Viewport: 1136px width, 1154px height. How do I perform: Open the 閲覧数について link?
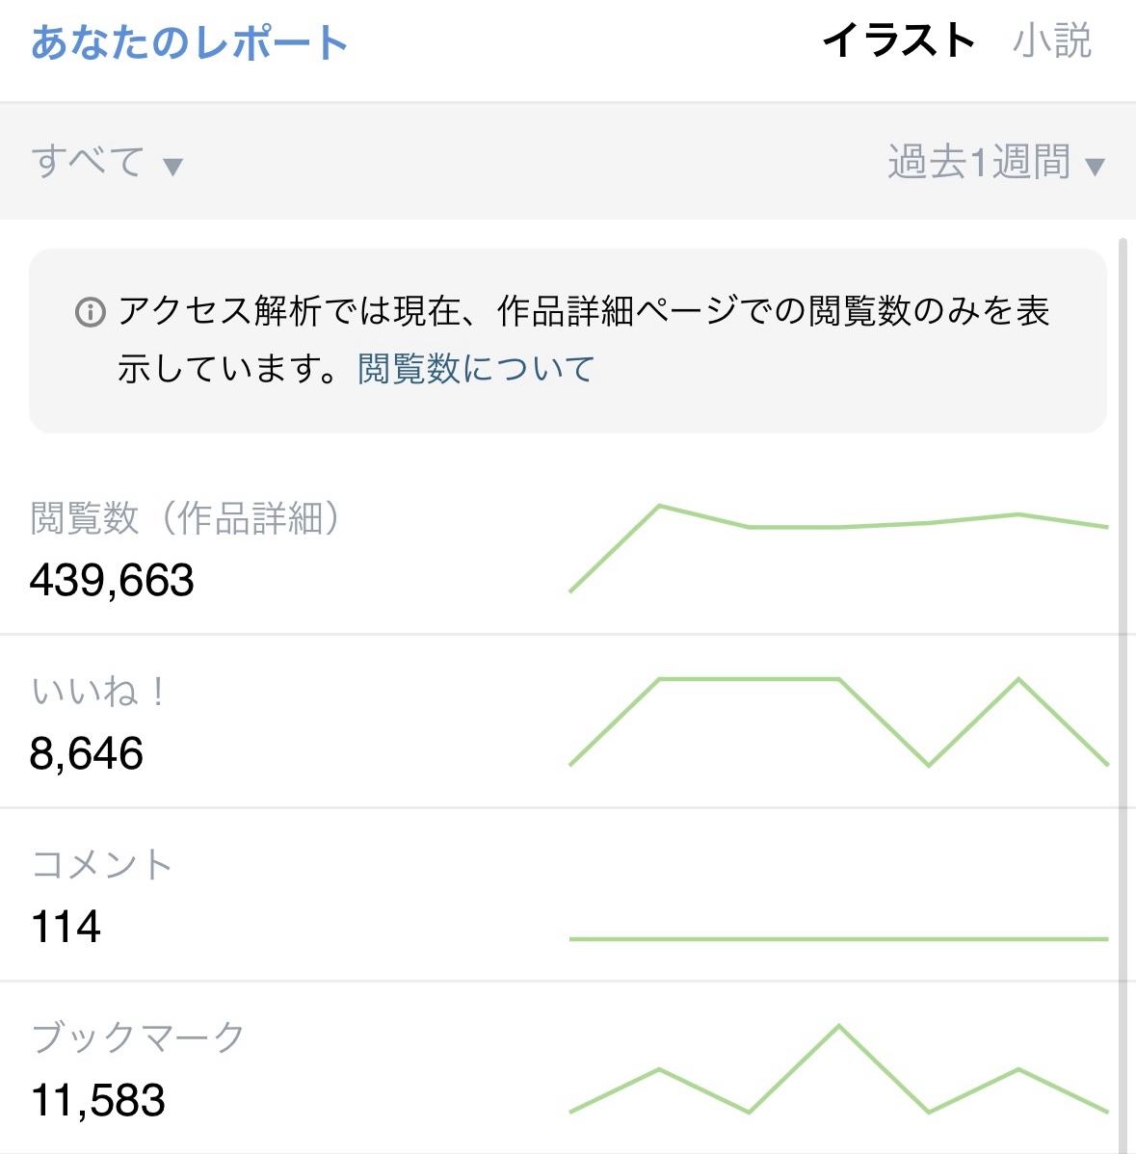click(476, 369)
